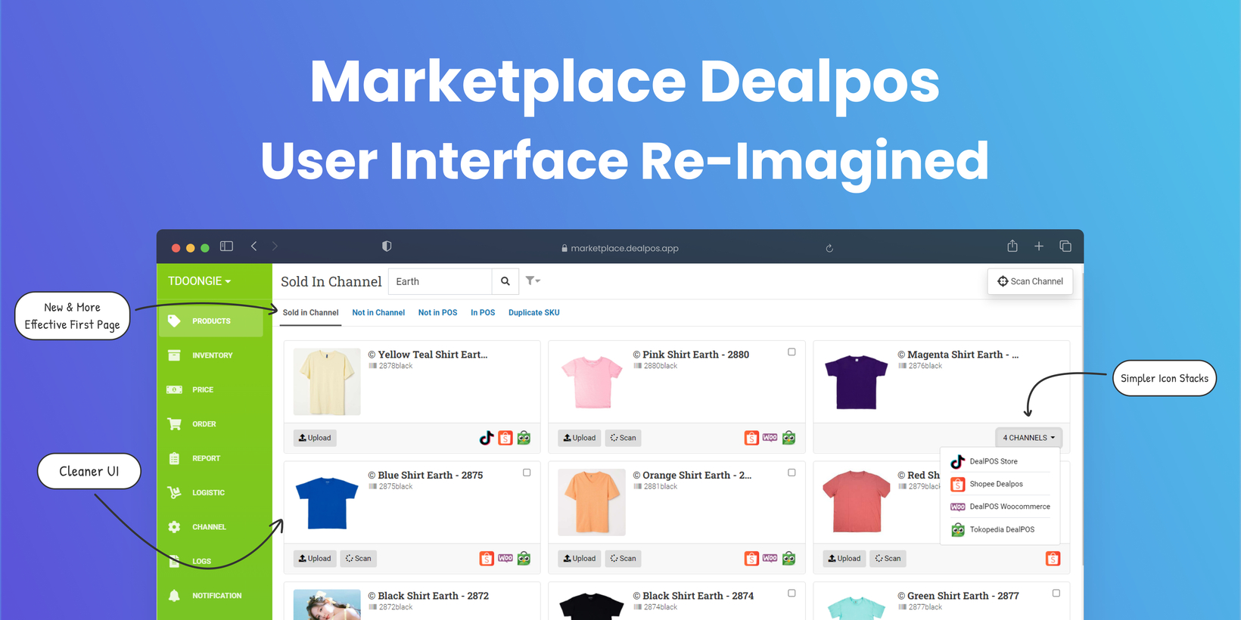Click Shopee icon on Pink Shirt Earth card
This screenshot has width=1241, height=620.
(x=751, y=438)
